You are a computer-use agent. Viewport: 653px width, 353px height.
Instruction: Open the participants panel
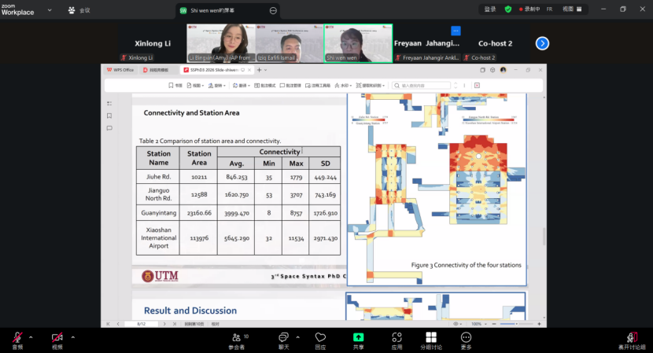point(237,340)
